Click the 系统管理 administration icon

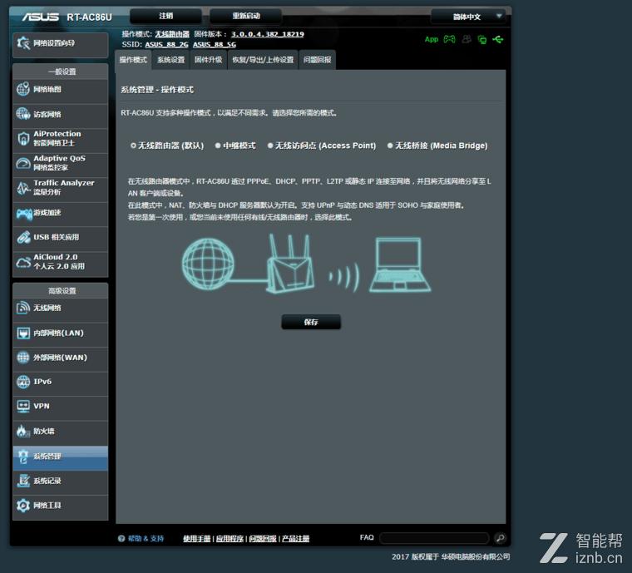click(23, 457)
